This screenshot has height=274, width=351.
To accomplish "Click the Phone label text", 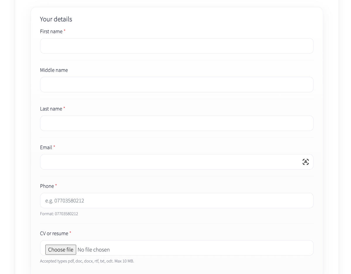I will click(x=47, y=186).
